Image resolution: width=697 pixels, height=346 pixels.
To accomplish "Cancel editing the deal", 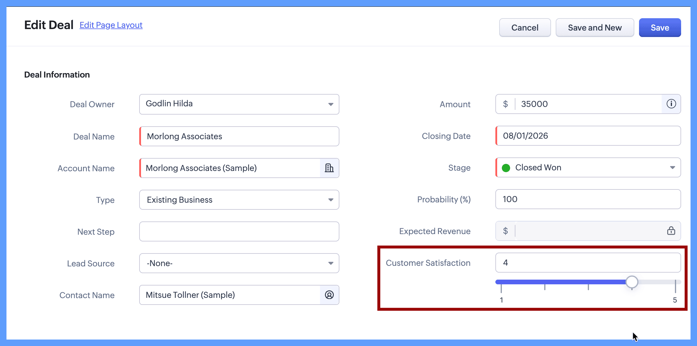I will click(525, 28).
